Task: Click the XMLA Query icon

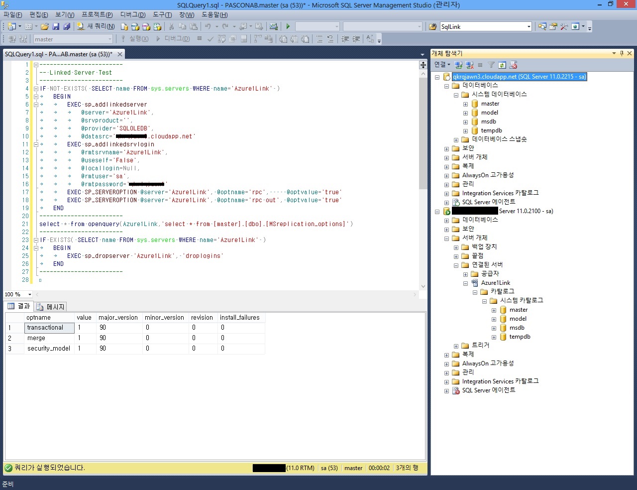Action: (x=157, y=26)
